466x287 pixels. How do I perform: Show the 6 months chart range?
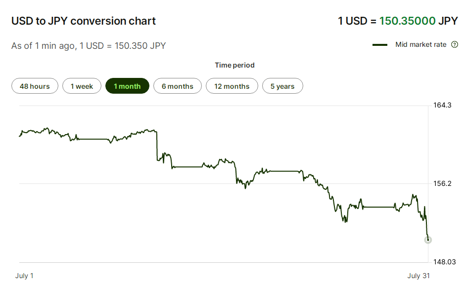pos(177,86)
